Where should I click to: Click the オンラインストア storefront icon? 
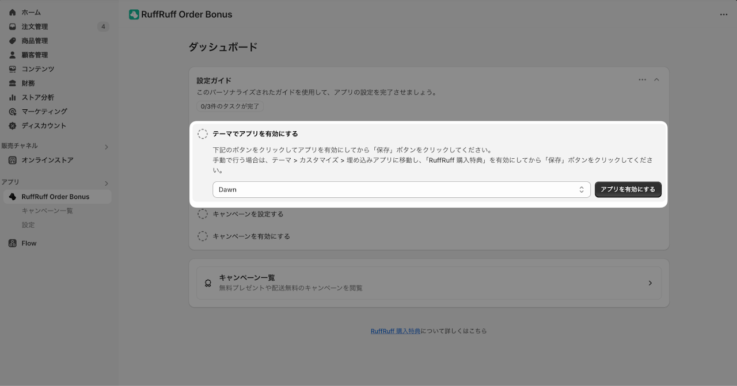coord(13,160)
